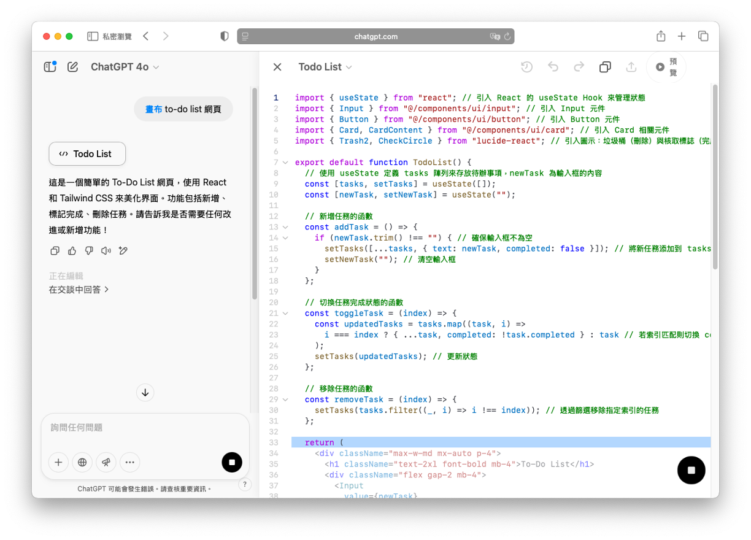Click the code editor vertical scrollbar
Image resolution: width=751 pixels, height=540 pixels.
click(715, 178)
